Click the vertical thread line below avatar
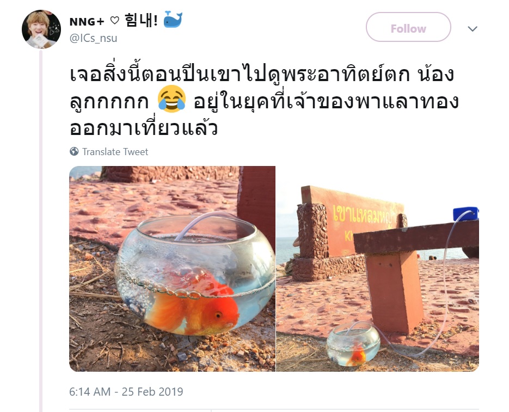 (41, 231)
